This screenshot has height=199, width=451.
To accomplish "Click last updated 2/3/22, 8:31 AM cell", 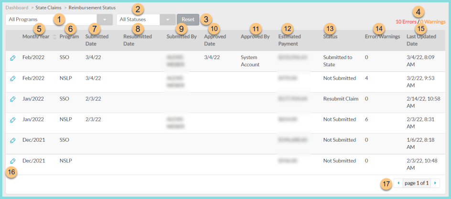I will coord(420,123).
